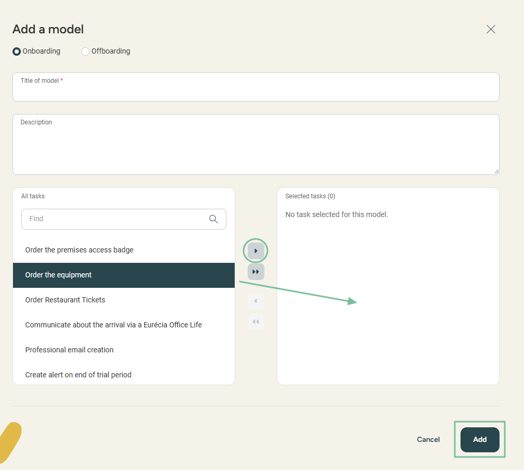
Task: Grab the Description resize handle
Action: point(496,171)
